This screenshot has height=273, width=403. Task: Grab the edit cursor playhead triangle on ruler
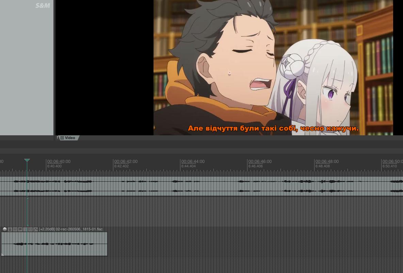pos(27,160)
